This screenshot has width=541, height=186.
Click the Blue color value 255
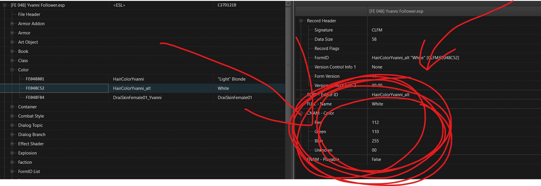click(x=375, y=141)
